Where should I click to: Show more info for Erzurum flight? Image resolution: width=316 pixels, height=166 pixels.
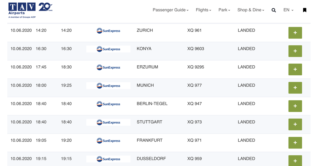pyautogui.click(x=295, y=70)
